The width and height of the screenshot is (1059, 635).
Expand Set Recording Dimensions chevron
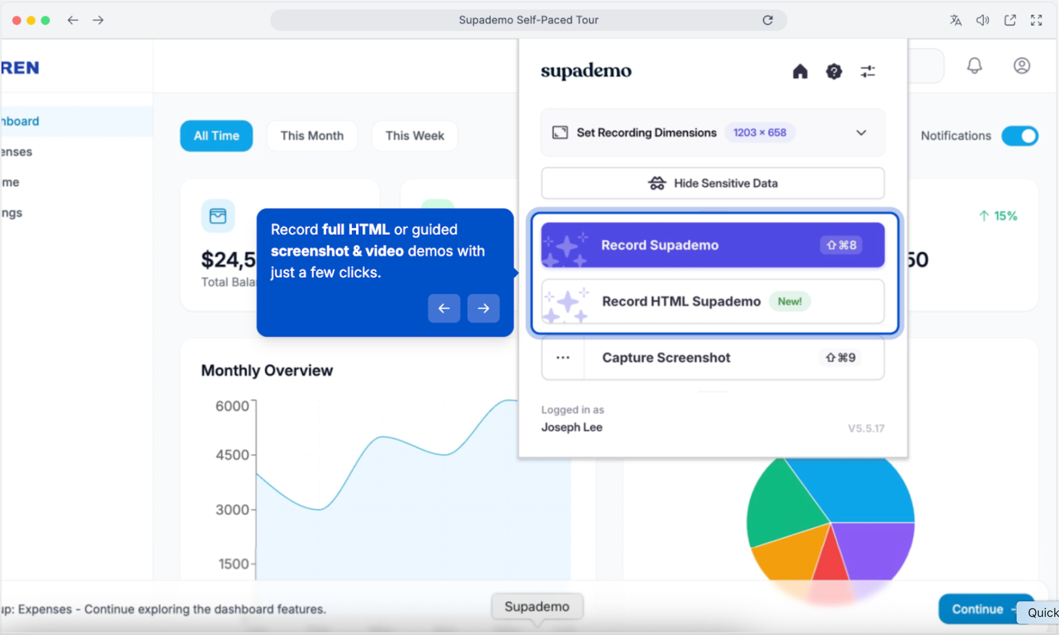pos(861,132)
